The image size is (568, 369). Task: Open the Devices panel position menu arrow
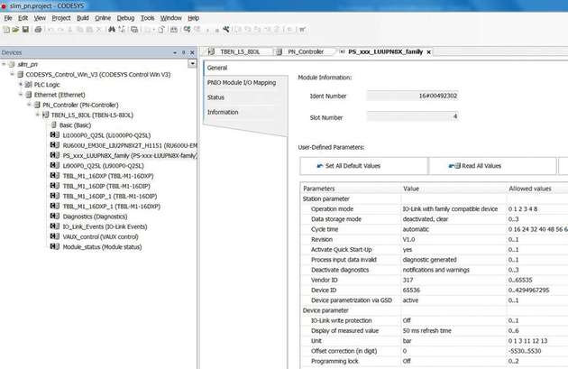pos(175,53)
